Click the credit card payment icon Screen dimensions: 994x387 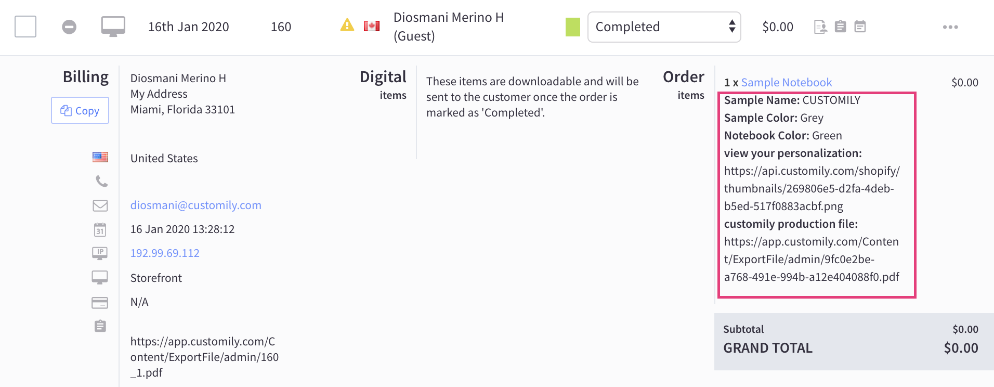click(x=100, y=303)
